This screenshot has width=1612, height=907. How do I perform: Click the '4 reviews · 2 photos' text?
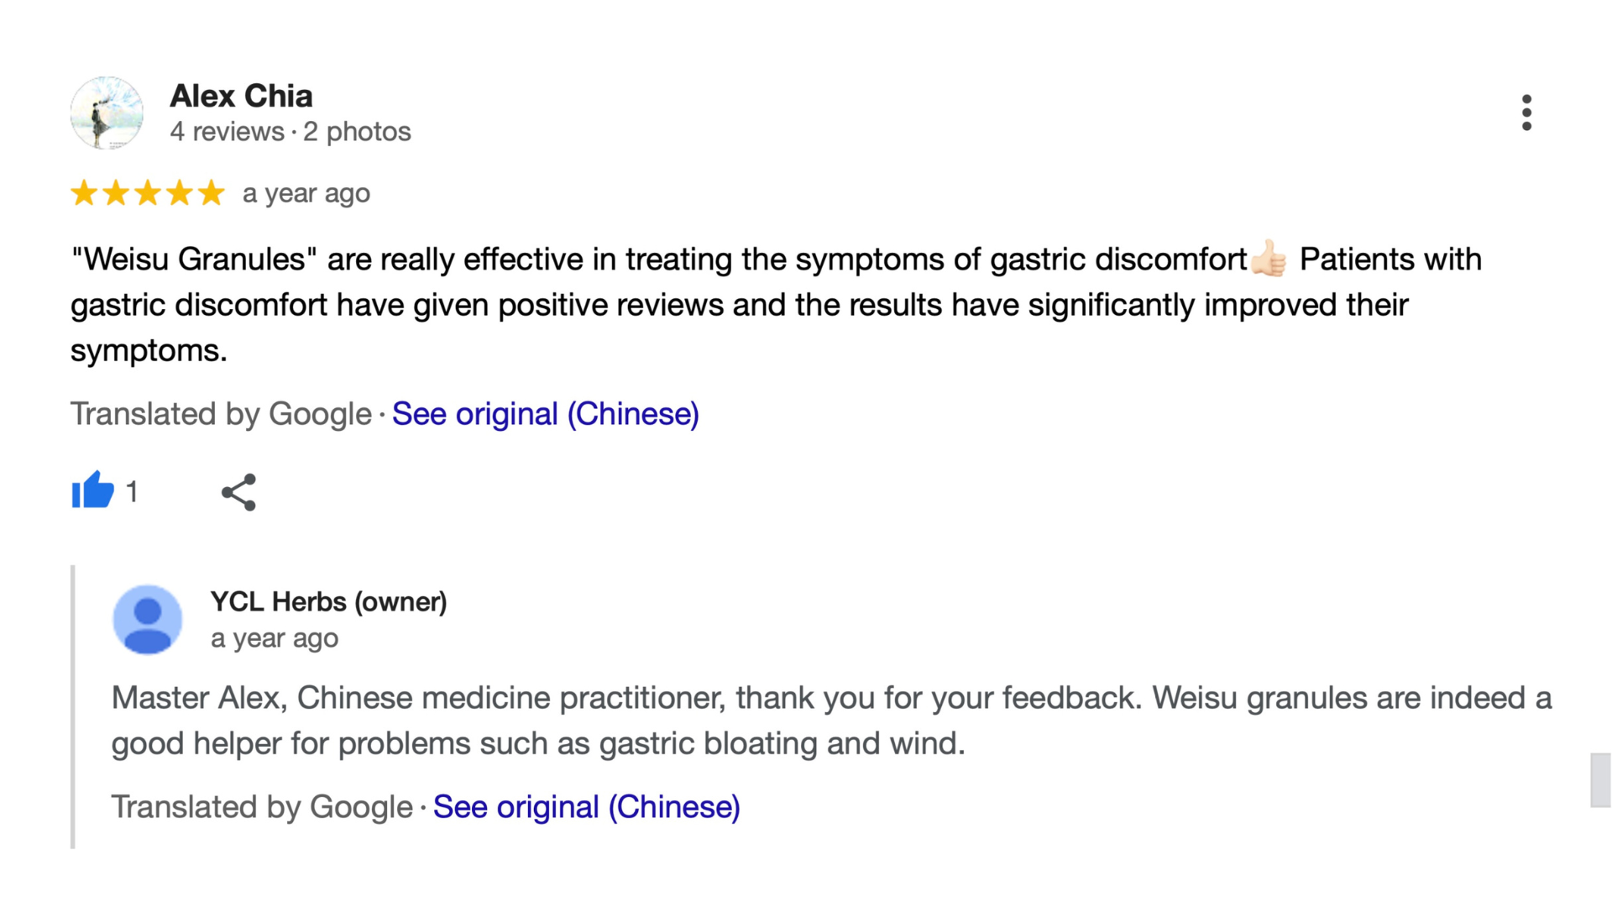tap(290, 132)
